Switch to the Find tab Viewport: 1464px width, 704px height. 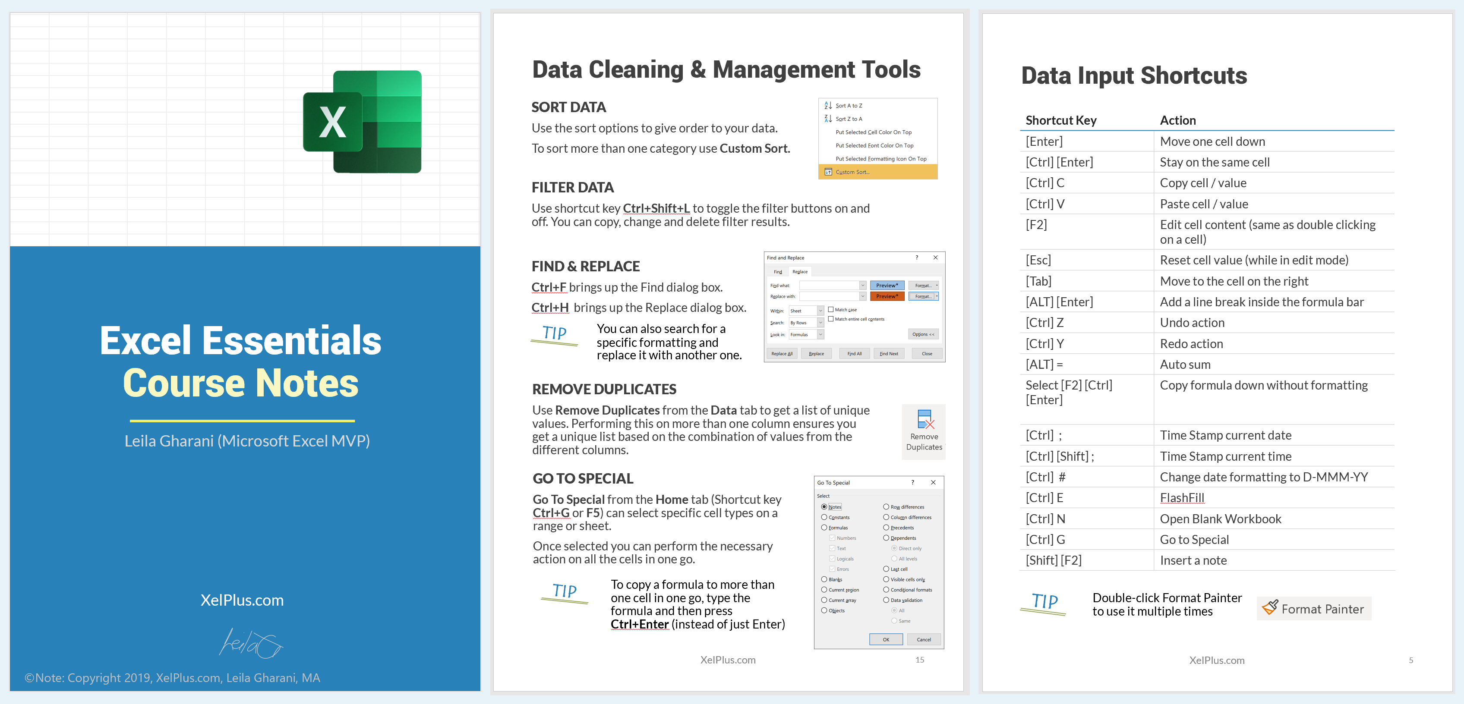click(778, 272)
